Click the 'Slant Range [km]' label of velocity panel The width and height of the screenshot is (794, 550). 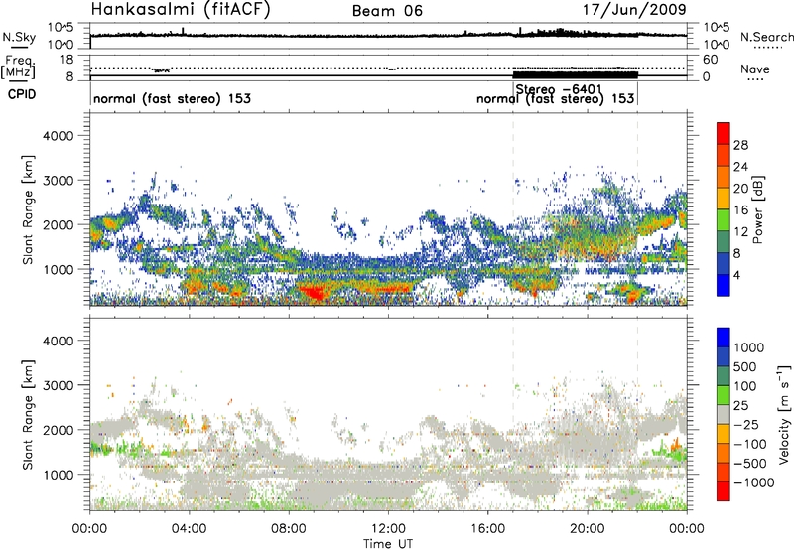[x=28, y=415]
